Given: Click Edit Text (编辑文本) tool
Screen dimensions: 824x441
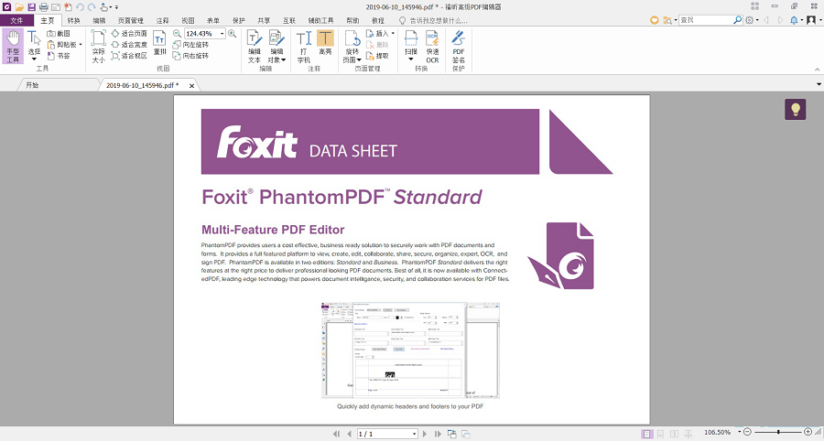Looking at the screenshot, I should coord(255,46).
